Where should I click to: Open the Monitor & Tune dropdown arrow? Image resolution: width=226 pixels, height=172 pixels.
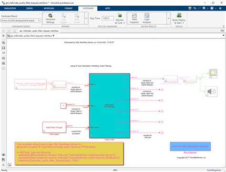[x=124, y=23]
